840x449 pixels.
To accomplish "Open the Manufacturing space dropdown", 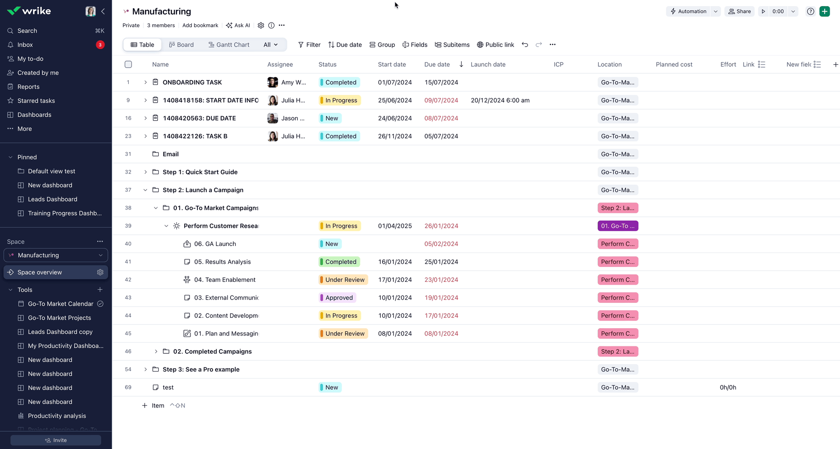I will 101,255.
